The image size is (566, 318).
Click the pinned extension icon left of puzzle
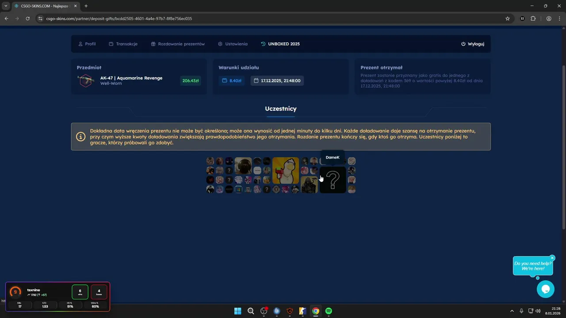tap(523, 19)
